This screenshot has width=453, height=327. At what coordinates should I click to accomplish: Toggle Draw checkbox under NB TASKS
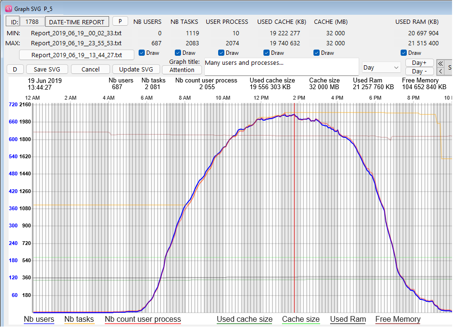178,53
